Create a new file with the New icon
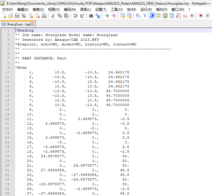 click(4, 16)
